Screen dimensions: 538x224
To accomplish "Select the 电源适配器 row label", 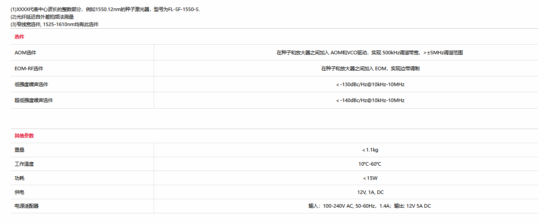I will pyautogui.click(x=26, y=206).
